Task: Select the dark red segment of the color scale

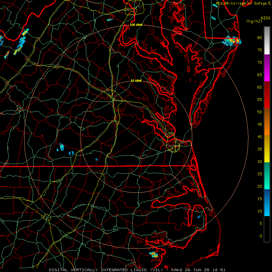Action: tap(267, 95)
